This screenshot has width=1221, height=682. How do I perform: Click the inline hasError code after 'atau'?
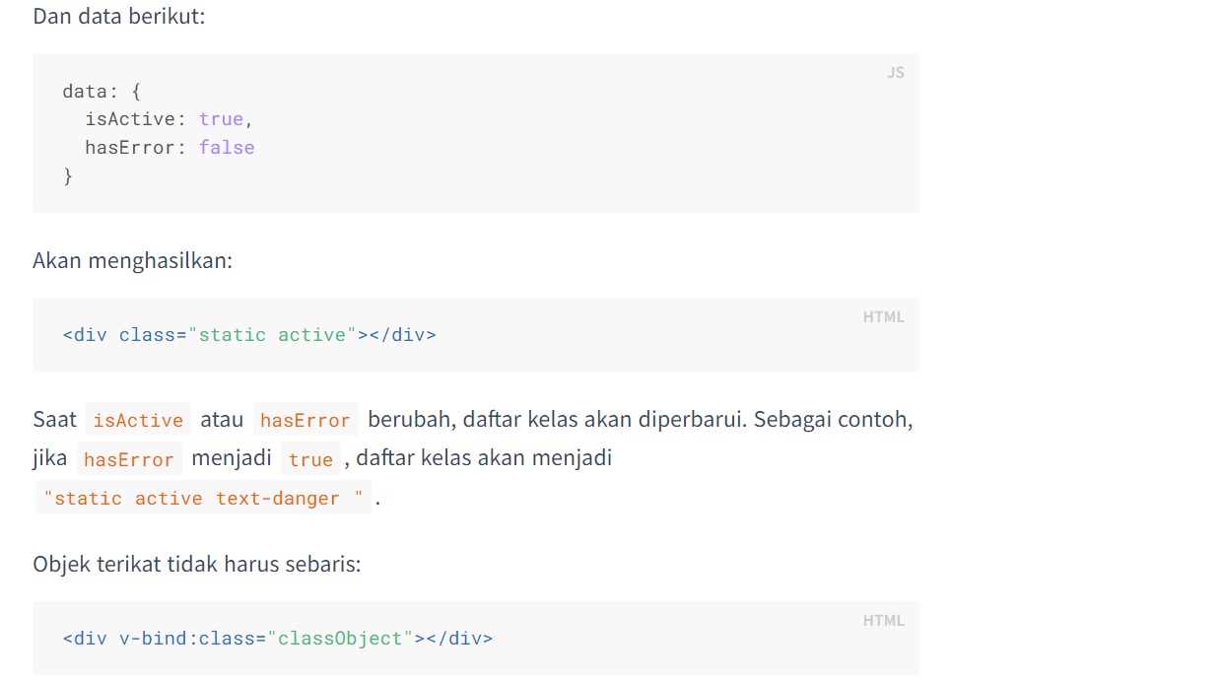[x=305, y=420]
